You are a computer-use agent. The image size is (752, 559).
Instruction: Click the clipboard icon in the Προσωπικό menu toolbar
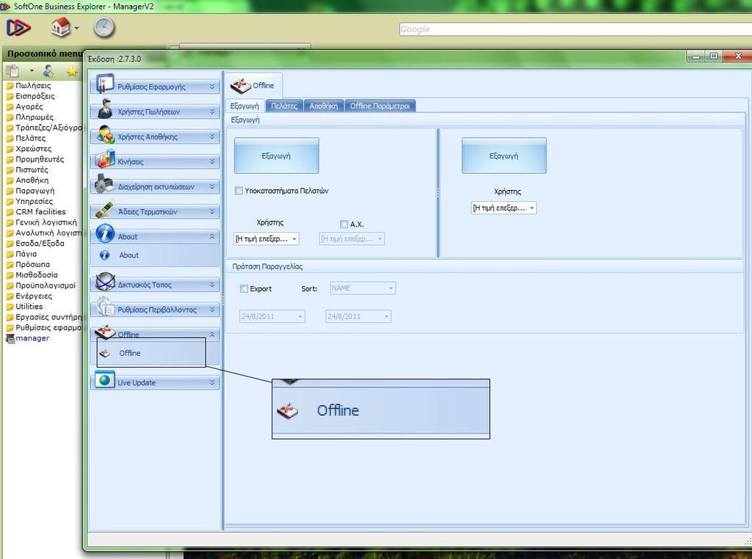click(13, 71)
